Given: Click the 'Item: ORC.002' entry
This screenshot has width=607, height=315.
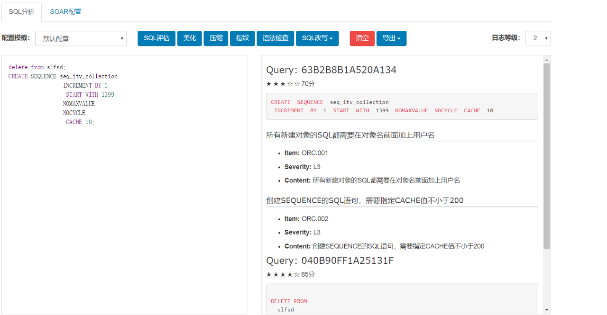Looking at the screenshot, I should [x=306, y=219].
